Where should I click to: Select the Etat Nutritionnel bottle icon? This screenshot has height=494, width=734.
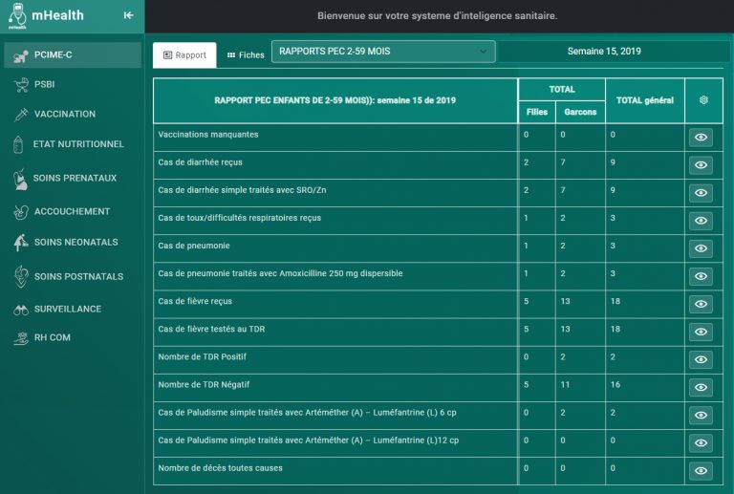[x=17, y=144]
